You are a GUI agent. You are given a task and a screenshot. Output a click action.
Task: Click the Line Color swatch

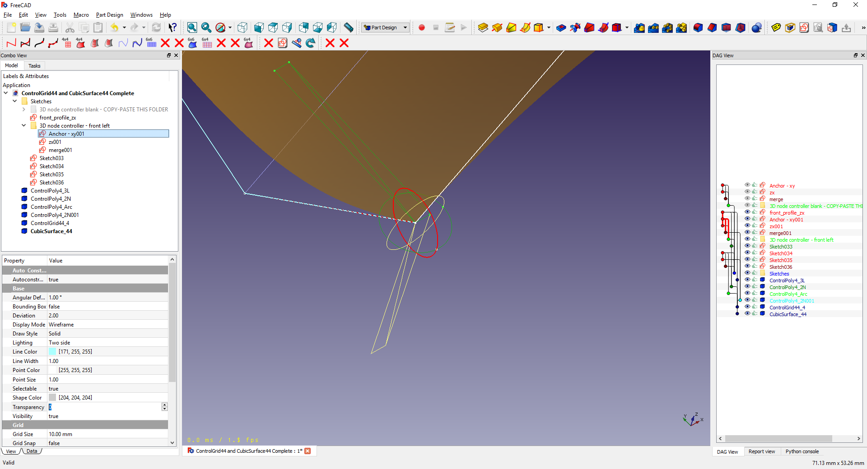(x=52, y=352)
